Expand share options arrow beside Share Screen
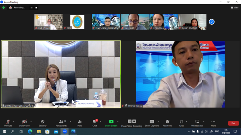The image size is (241, 135). click(118, 122)
